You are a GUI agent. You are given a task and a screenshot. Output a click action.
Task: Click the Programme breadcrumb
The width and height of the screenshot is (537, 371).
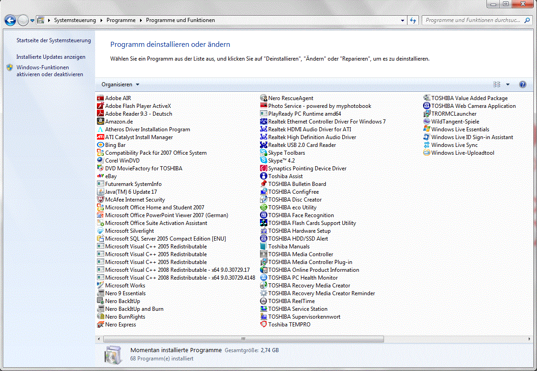(x=121, y=21)
